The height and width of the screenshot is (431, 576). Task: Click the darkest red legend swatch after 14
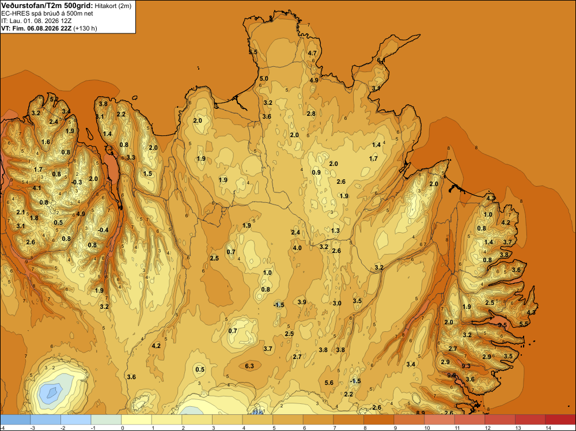[560, 419]
